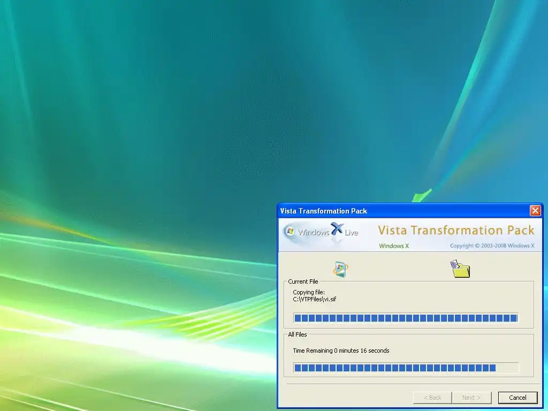The height and width of the screenshot is (411, 548).
Task: Click the Windows X Live logo
Action: [321, 232]
